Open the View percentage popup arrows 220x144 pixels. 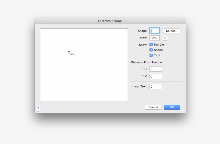(x=165, y=38)
